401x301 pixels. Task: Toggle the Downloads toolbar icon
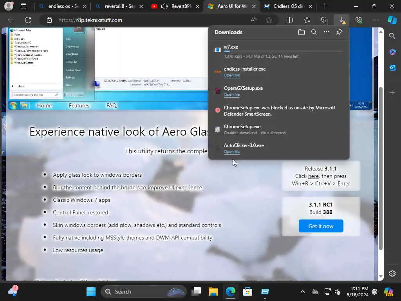click(x=341, y=20)
